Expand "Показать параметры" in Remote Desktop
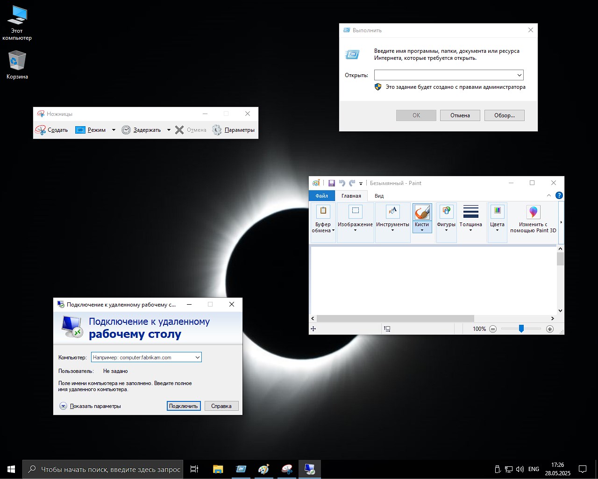Image resolution: width=598 pixels, height=479 pixels. pyautogui.click(x=64, y=406)
